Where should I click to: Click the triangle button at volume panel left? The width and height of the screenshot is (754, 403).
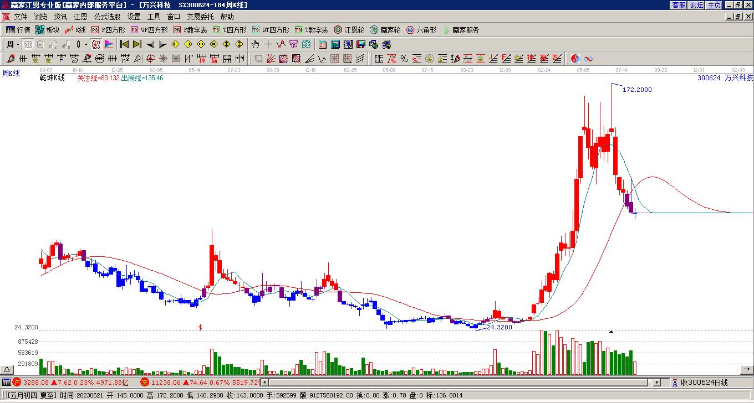pos(7,369)
